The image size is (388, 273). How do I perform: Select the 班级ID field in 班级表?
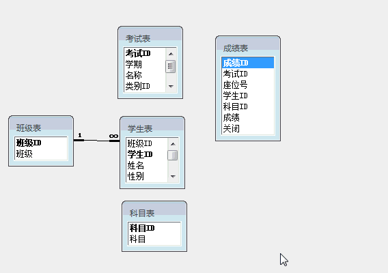click(x=41, y=143)
